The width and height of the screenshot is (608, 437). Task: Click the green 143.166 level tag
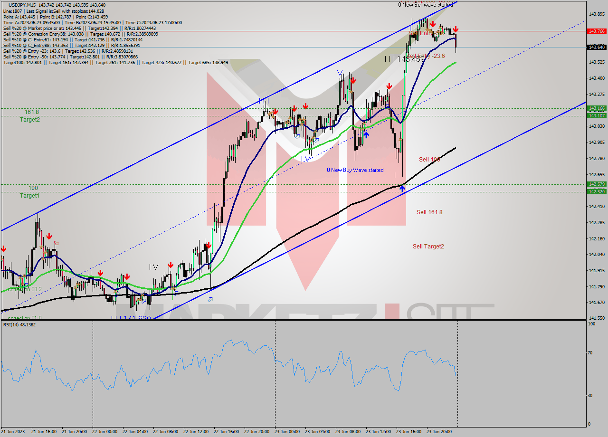pos(597,108)
